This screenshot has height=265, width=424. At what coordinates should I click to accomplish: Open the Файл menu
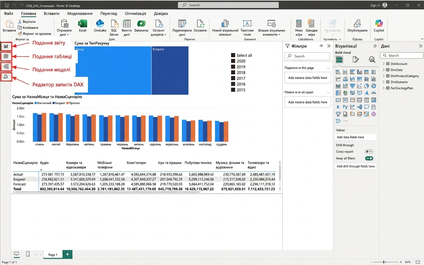pyautogui.click(x=9, y=14)
